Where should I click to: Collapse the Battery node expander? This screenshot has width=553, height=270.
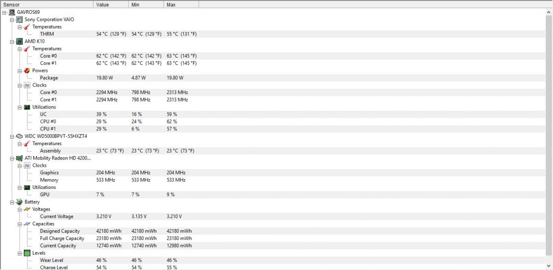coord(12,202)
